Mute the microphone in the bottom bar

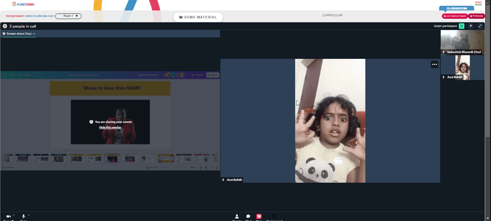24,216
